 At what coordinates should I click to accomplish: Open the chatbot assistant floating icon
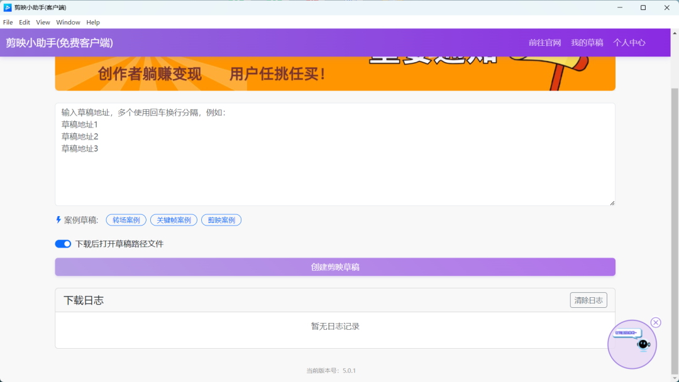point(632,344)
